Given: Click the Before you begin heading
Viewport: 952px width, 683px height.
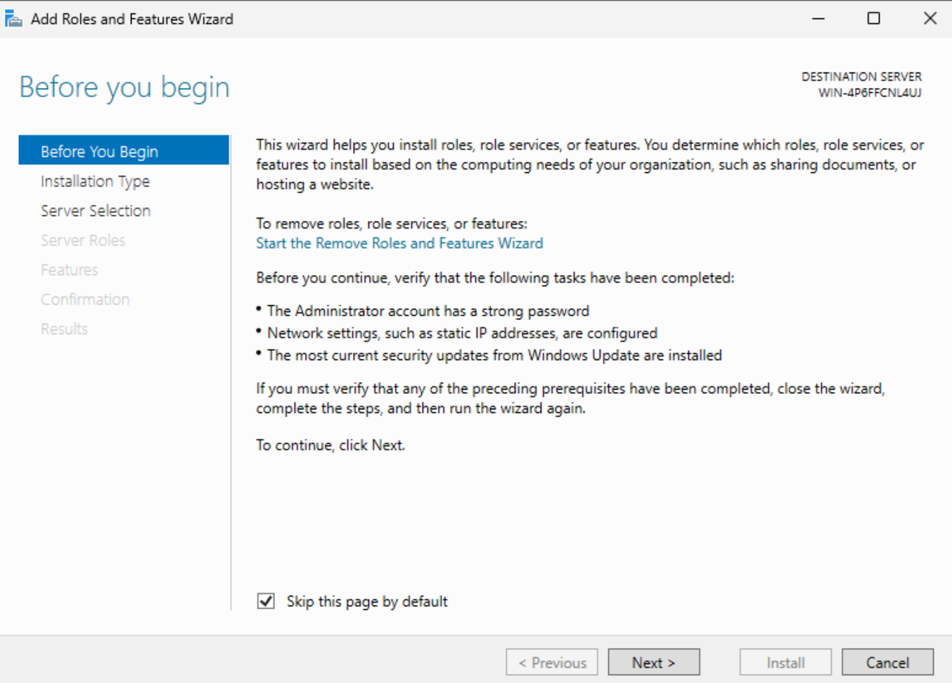Looking at the screenshot, I should pyautogui.click(x=124, y=87).
